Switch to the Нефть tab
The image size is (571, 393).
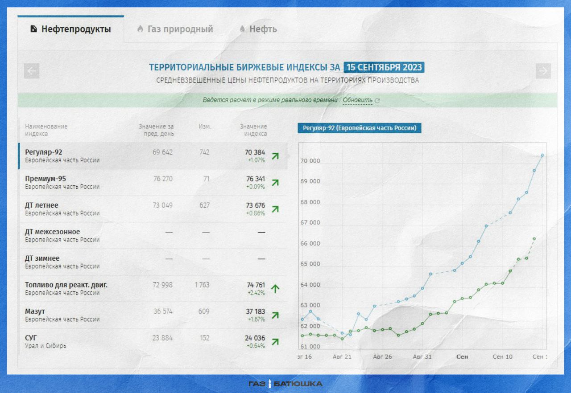point(258,29)
